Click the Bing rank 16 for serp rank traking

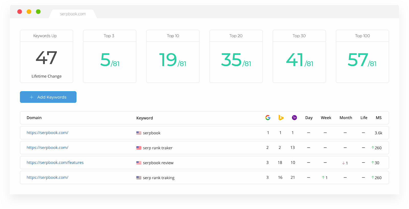pos(280,177)
